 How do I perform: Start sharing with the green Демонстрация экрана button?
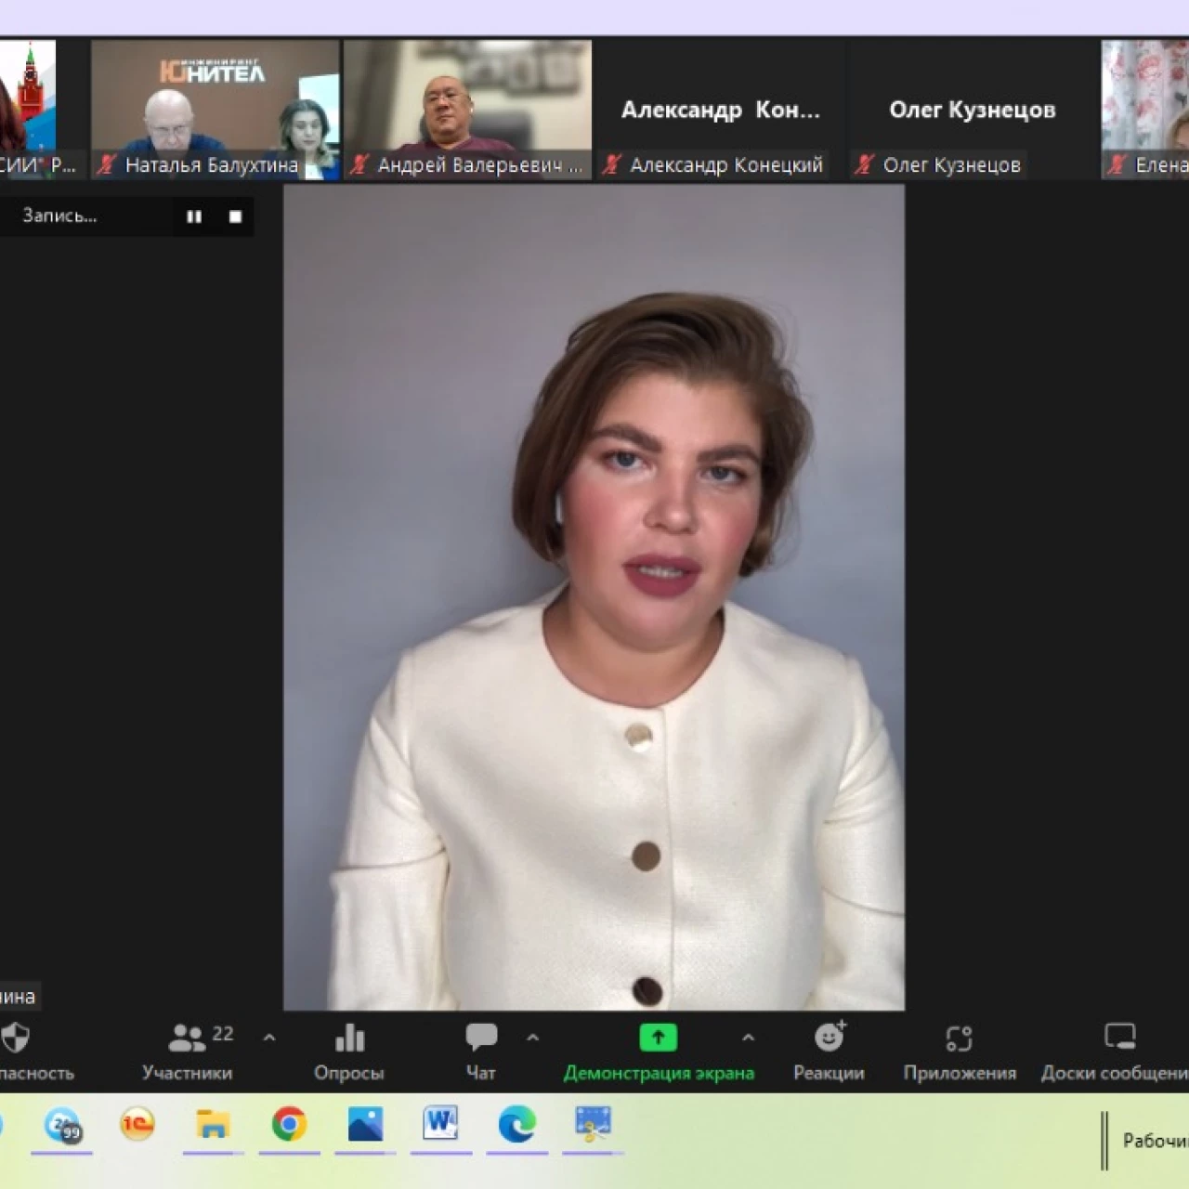(659, 1052)
